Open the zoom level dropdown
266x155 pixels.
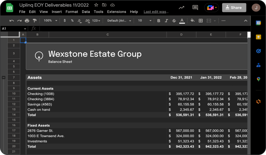tap(50, 21)
